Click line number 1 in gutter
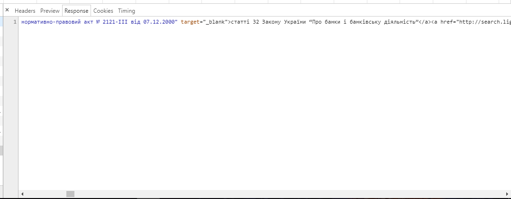This screenshot has height=199, width=511. [x=15, y=22]
